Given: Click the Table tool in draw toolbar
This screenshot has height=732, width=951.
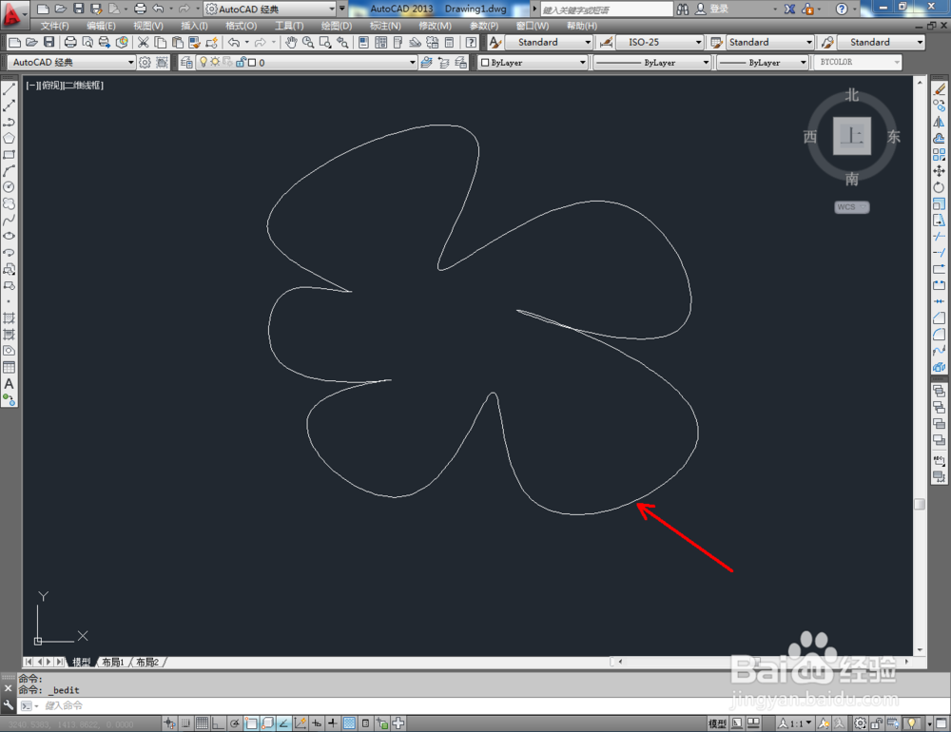Looking at the screenshot, I should tap(10, 368).
